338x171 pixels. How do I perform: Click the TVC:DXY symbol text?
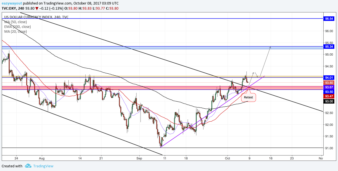8,8
